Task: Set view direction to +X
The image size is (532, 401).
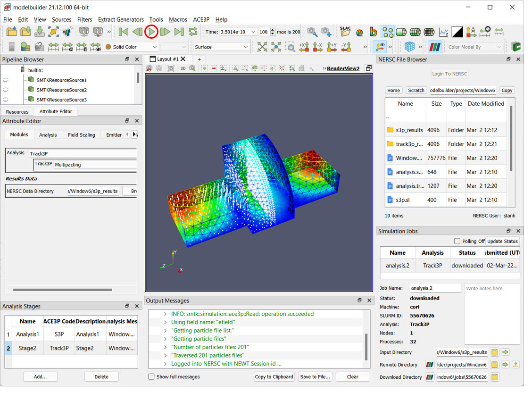Action: click(x=304, y=47)
